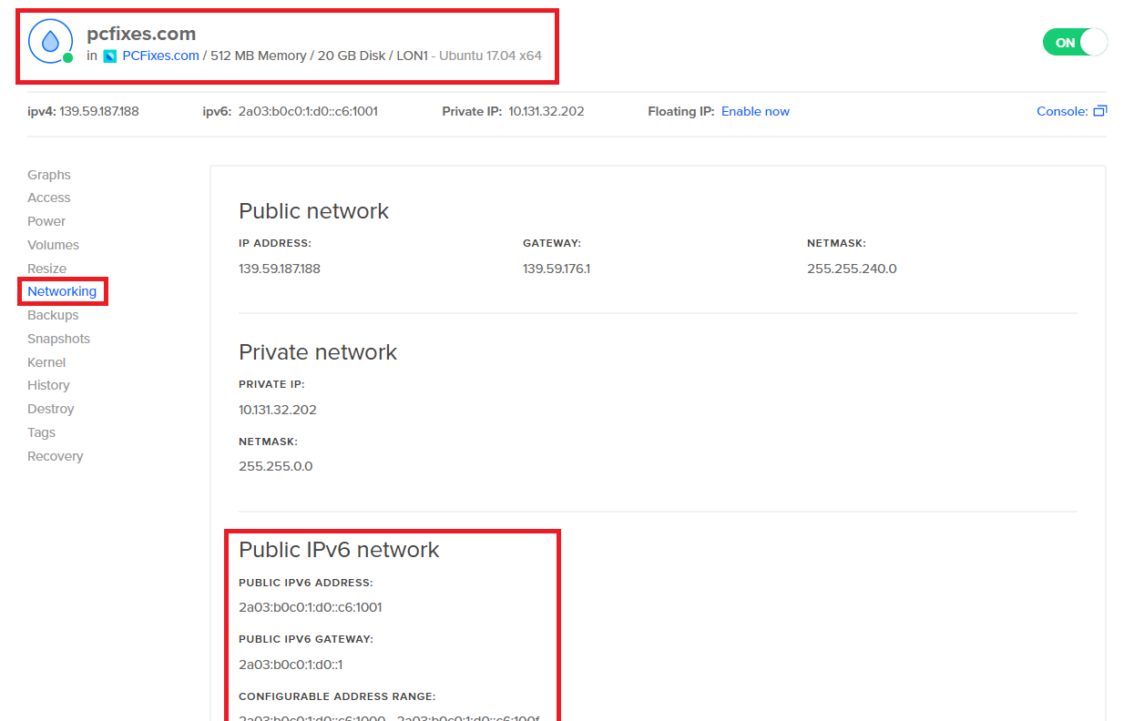Click netmask value 255.255.240.0

pos(852,269)
